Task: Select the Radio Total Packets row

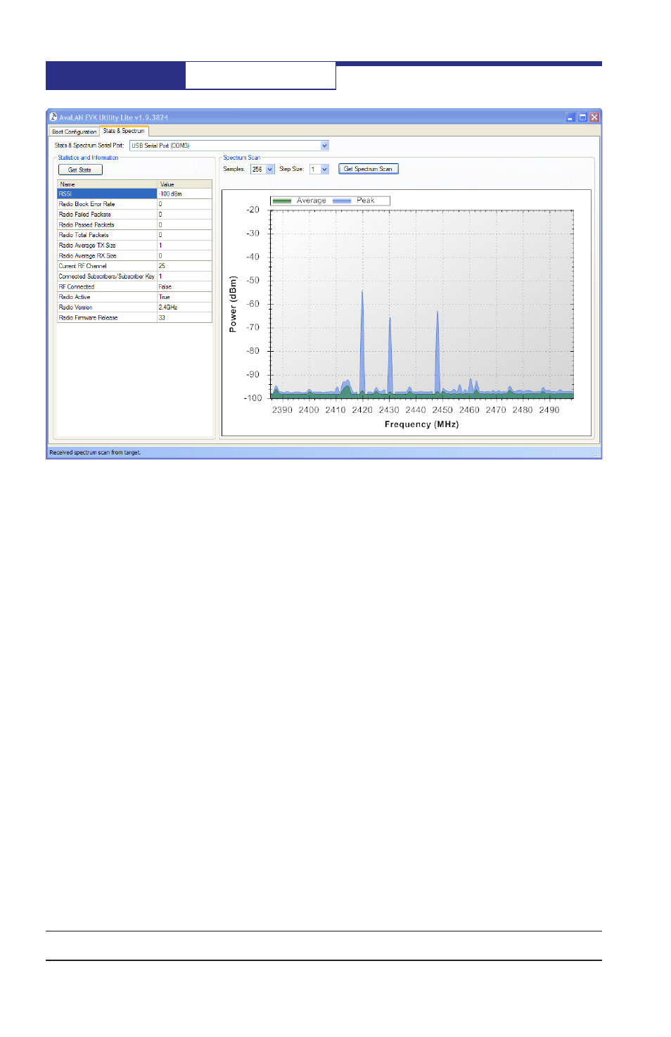Action: (134, 235)
